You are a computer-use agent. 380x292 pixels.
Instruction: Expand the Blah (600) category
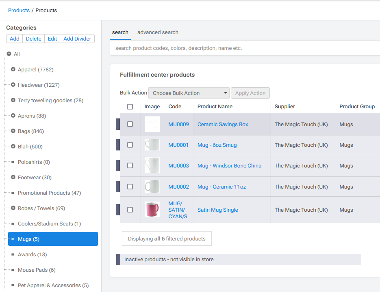[x=13, y=146]
